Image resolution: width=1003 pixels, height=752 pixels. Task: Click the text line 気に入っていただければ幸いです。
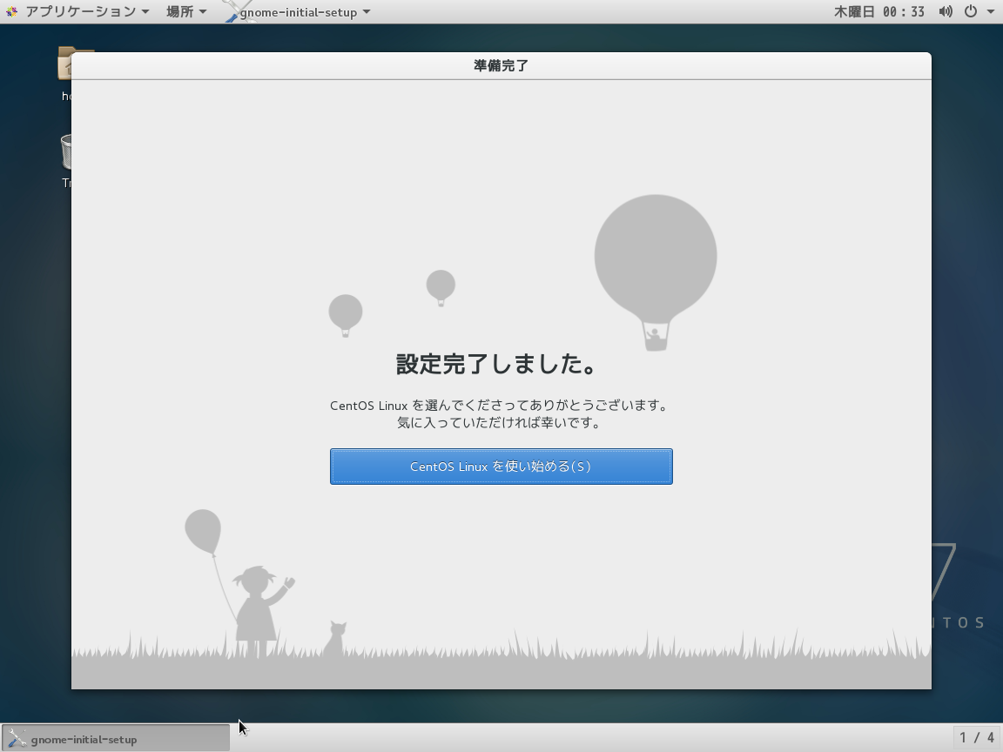tap(499, 423)
